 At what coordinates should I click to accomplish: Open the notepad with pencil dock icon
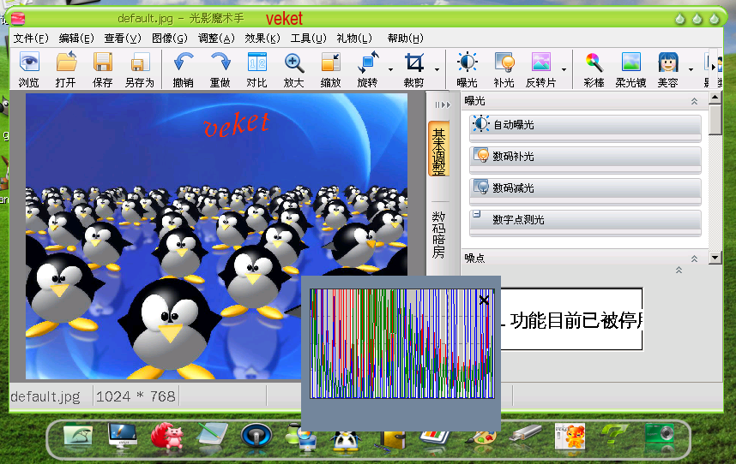point(212,435)
